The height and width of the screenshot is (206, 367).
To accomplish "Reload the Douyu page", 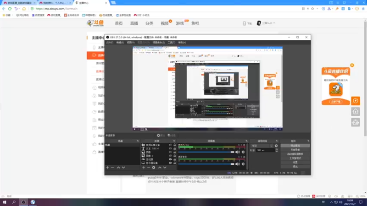I will point(10,9).
